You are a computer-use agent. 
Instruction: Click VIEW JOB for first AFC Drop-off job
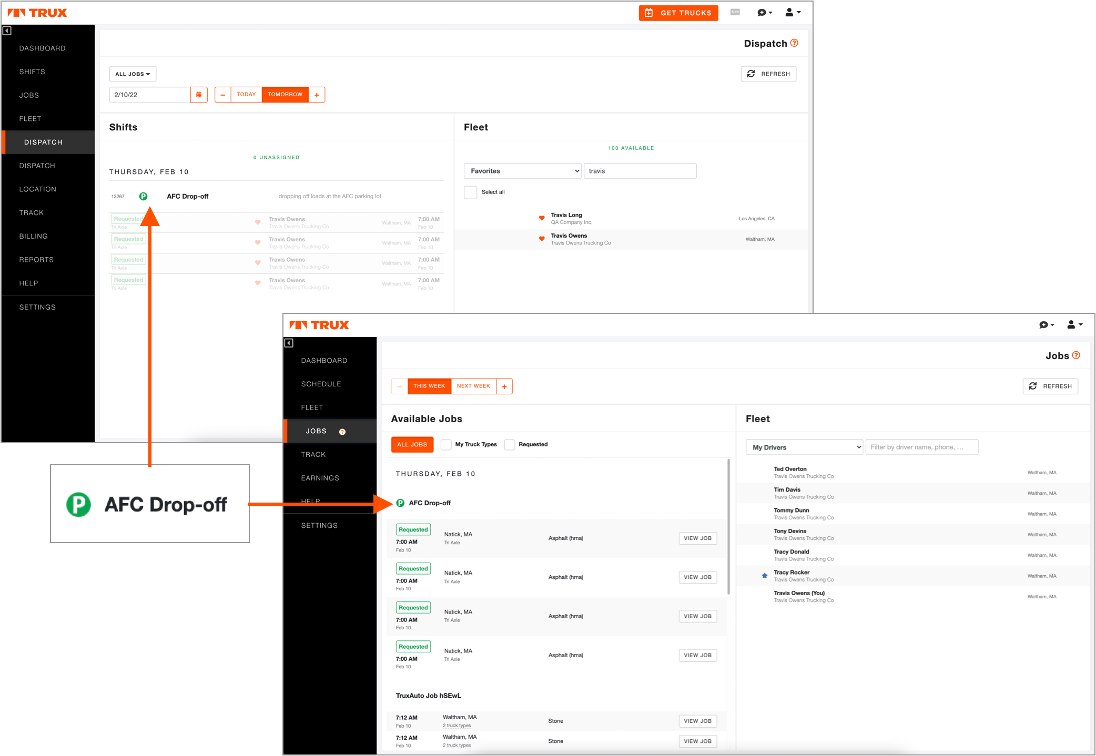pos(698,538)
